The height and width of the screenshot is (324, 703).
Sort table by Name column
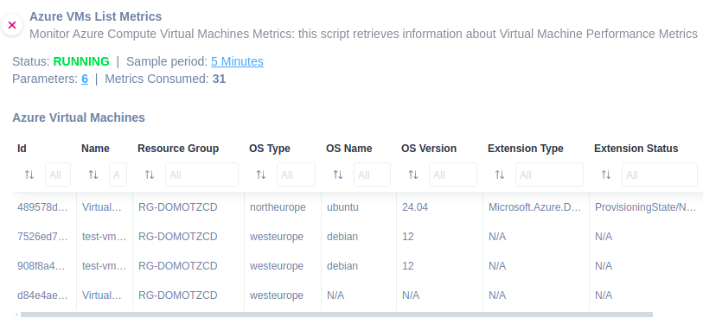coord(93,175)
